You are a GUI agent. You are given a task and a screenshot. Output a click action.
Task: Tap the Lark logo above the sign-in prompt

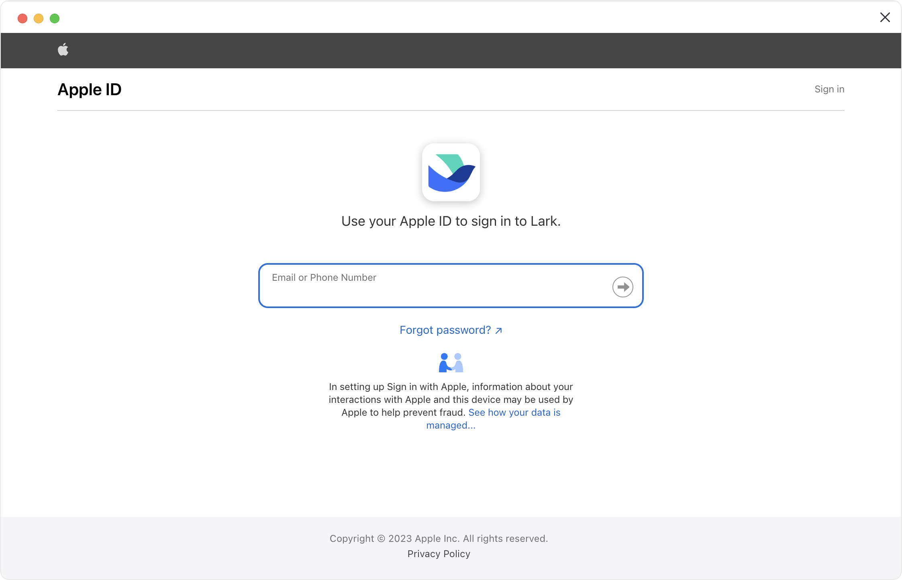coord(451,172)
